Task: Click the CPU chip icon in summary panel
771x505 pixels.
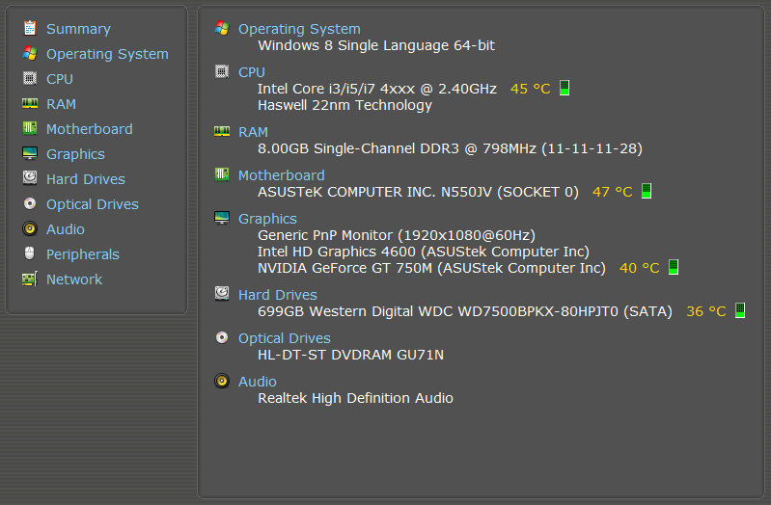Action: (222, 71)
